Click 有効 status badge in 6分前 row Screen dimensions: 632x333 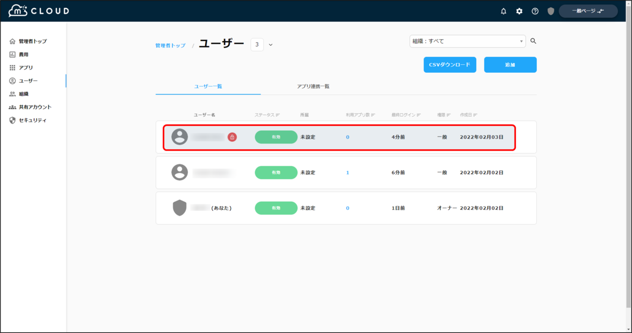point(276,172)
